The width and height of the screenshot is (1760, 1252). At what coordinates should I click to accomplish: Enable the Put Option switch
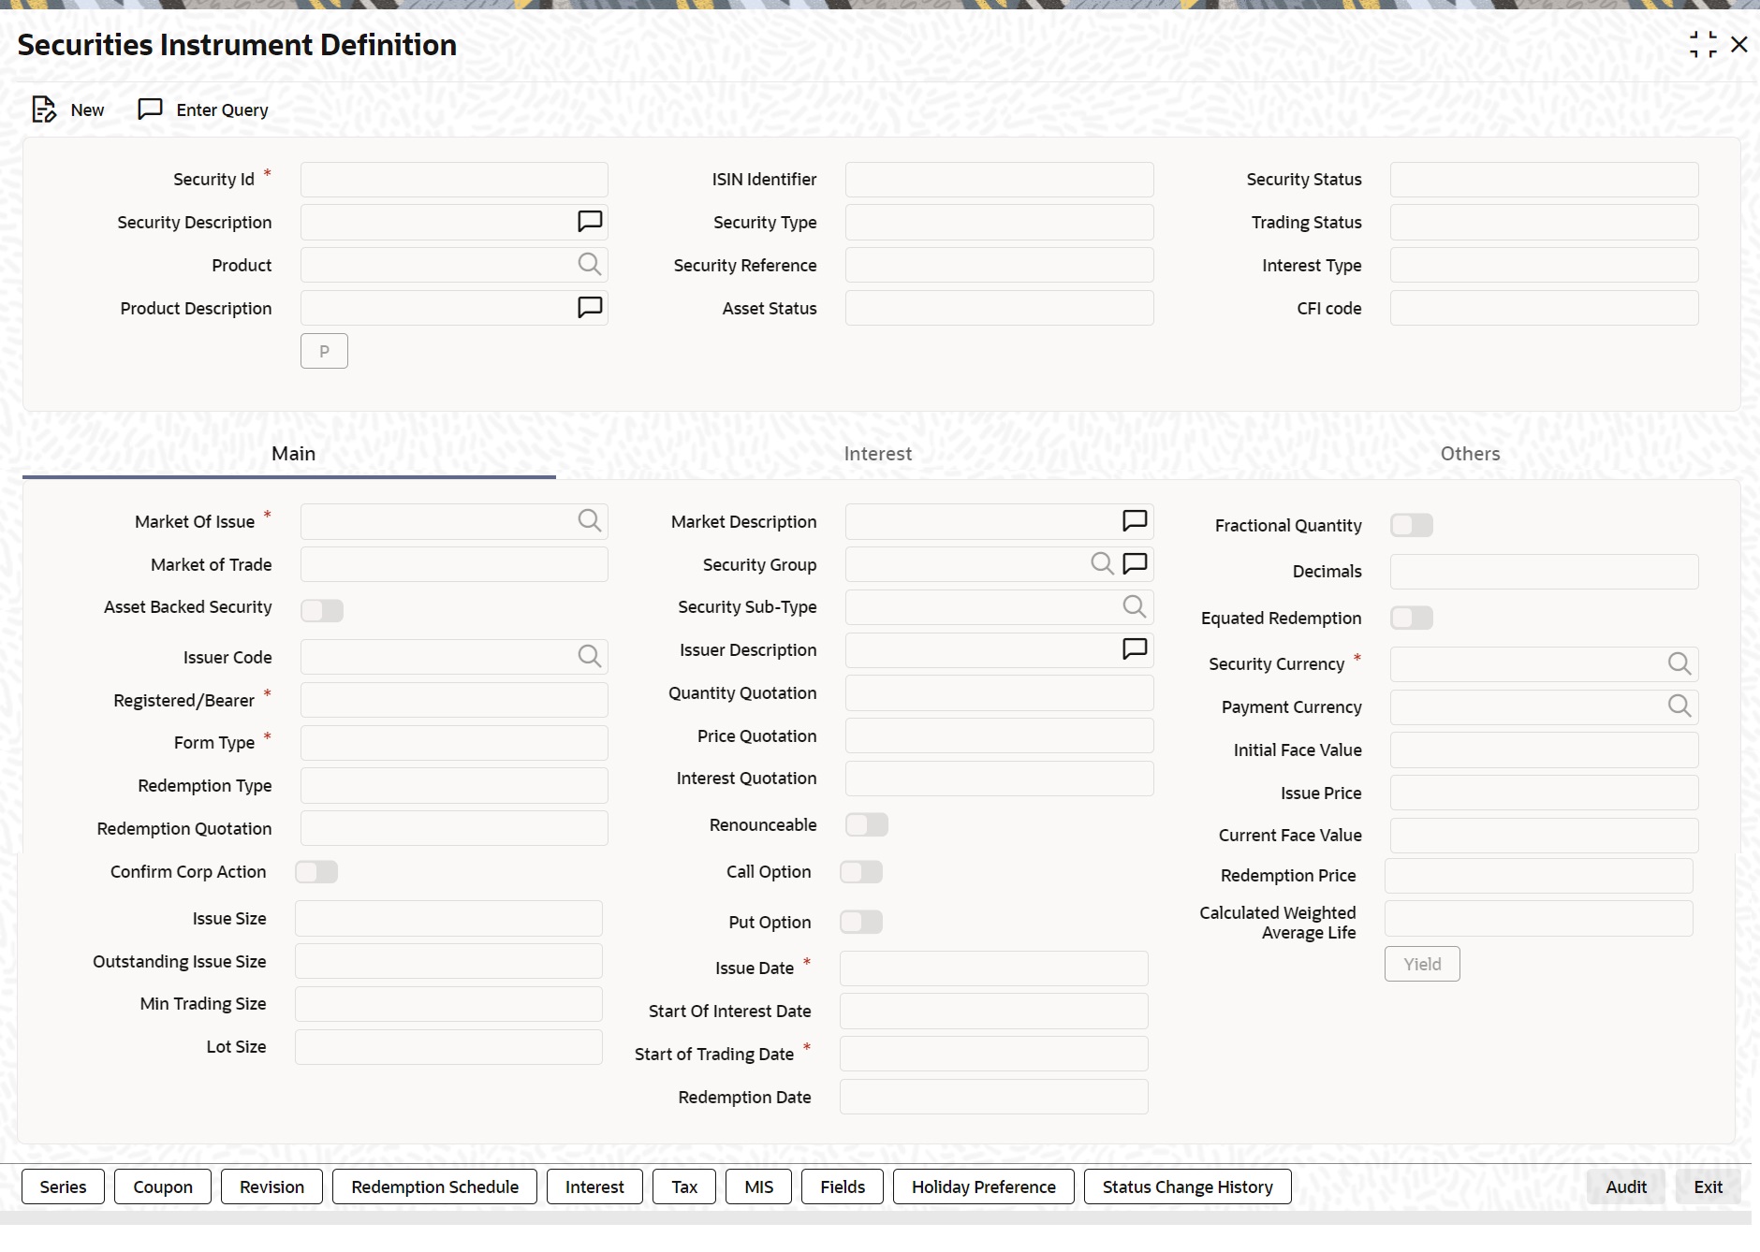861,923
